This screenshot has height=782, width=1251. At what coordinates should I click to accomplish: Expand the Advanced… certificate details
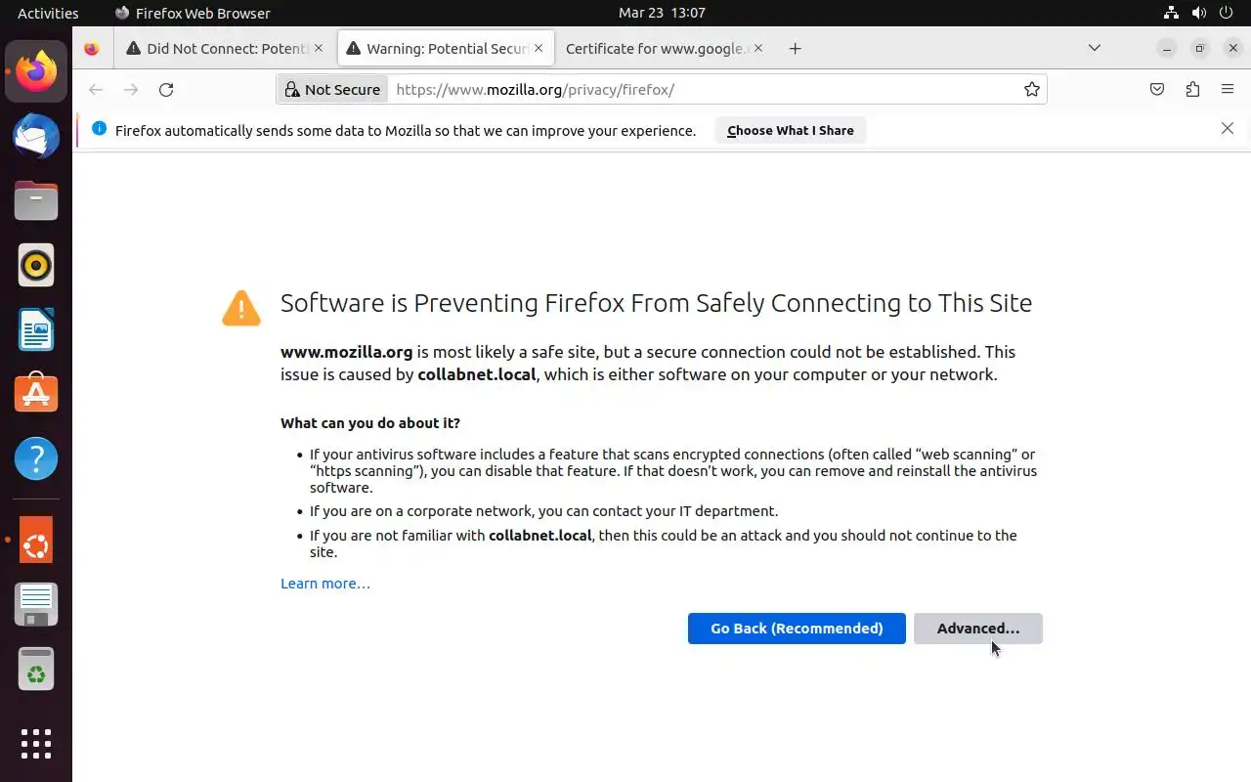tap(977, 629)
